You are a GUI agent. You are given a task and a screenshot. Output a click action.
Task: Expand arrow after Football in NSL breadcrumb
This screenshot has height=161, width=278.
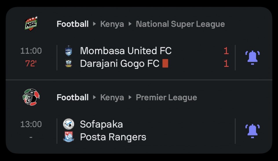pos(94,24)
